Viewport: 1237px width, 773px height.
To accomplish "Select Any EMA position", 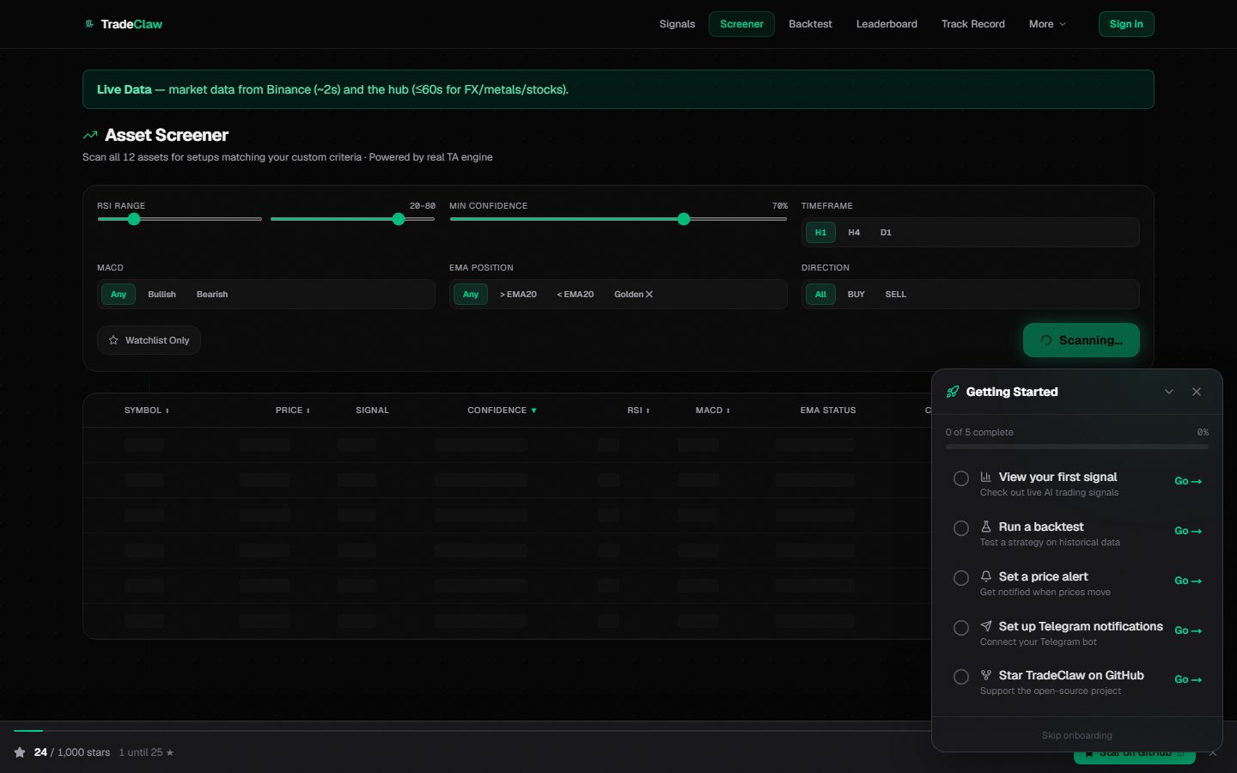I will coord(471,295).
